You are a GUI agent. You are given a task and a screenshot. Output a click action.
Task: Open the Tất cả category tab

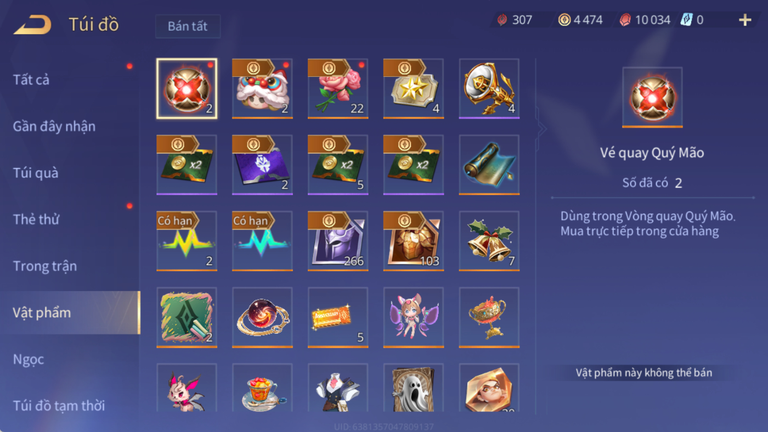coord(31,80)
